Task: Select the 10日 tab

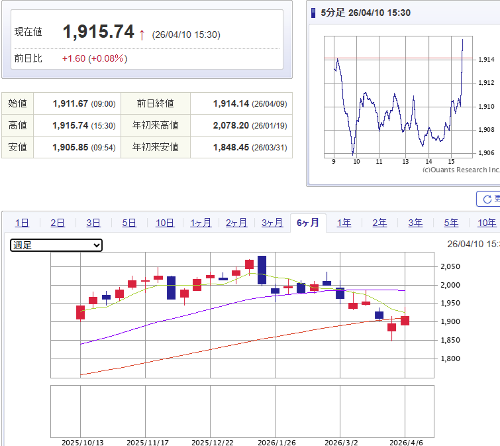Action: (165, 223)
